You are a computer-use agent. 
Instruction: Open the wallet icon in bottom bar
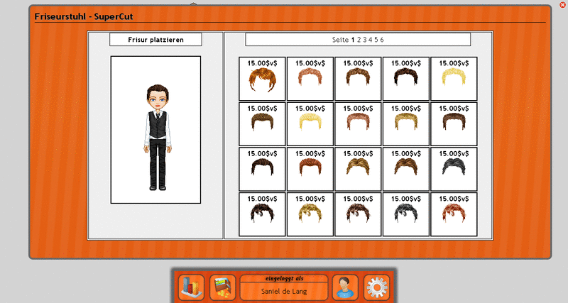pyautogui.click(x=224, y=287)
